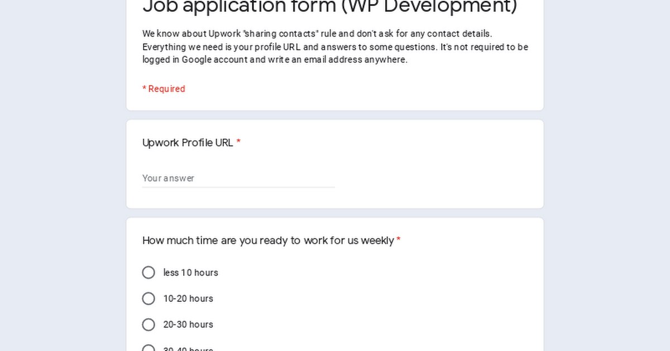Click the "less 10 hours" label text
This screenshot has height=351, width=670.
pos(191,272)
